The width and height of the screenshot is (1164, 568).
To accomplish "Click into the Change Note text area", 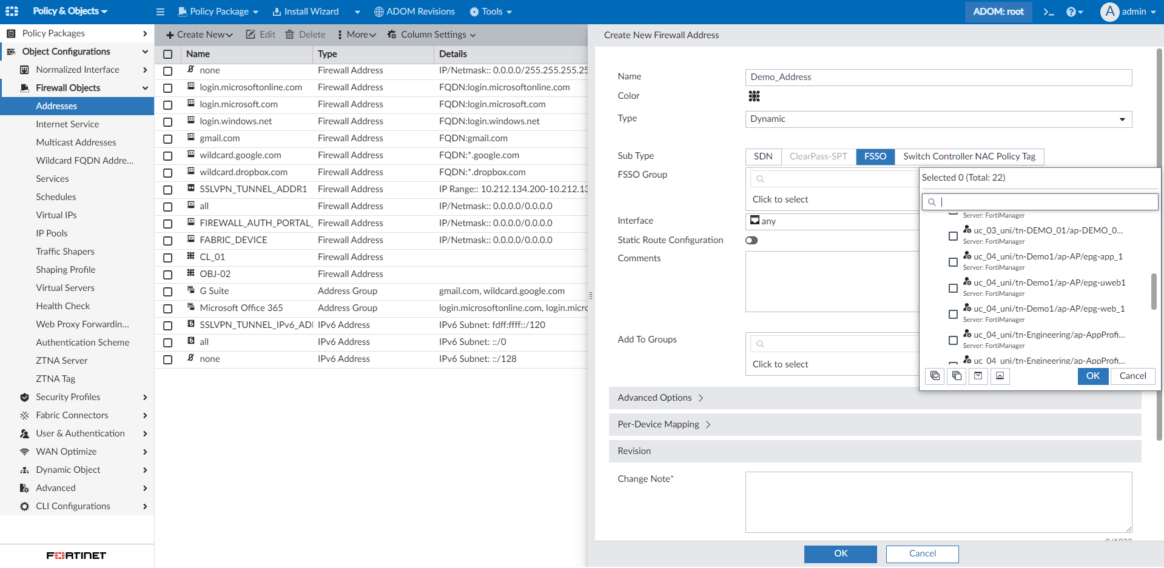I will point(938,502).
